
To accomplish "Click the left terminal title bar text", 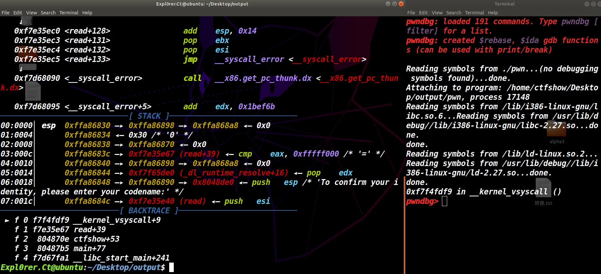I will coord(202,4).
